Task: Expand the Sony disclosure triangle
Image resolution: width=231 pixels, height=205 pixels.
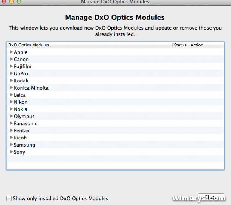Action: coord(11,151)
